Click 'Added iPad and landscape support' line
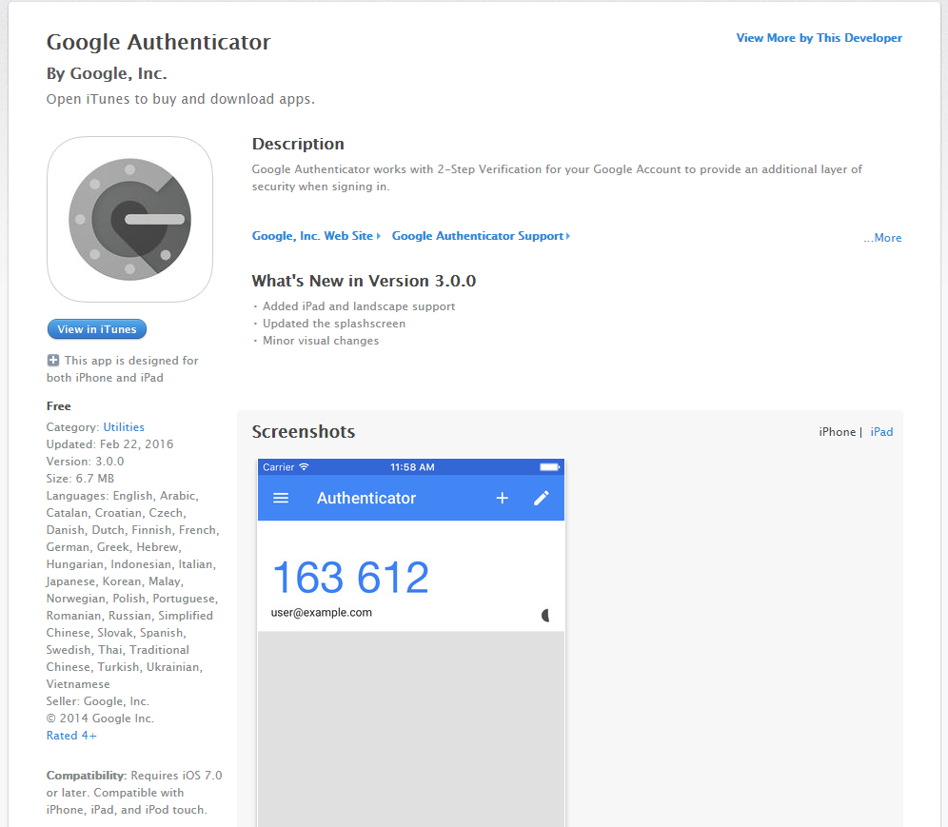This screenshot has height=827, width=948. (x=359, y=306)
